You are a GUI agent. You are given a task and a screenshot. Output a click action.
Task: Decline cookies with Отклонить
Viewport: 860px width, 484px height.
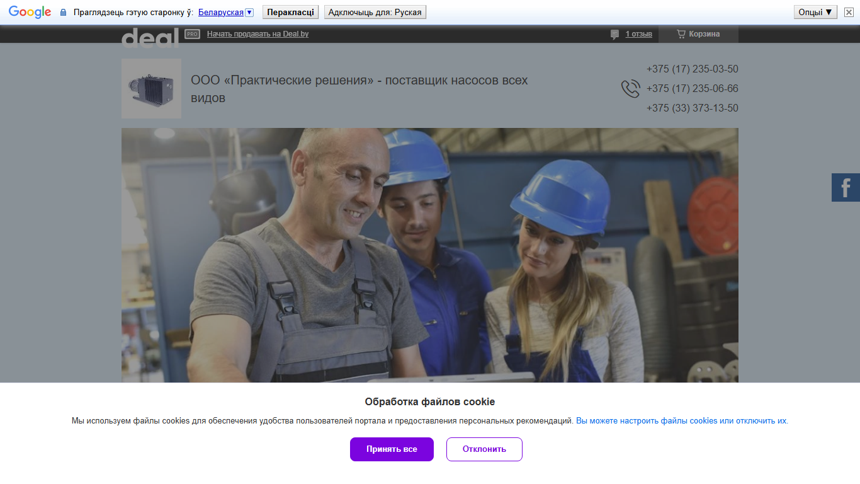pos(484,449)
